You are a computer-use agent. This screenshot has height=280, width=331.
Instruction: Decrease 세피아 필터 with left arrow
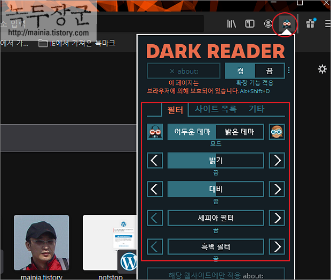tap(155, 218)
